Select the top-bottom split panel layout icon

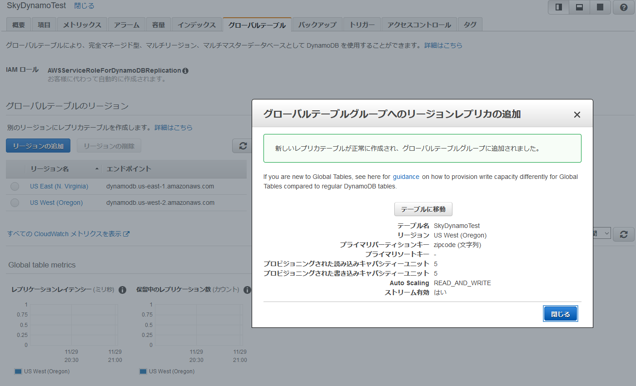click(x=579, y=7)
